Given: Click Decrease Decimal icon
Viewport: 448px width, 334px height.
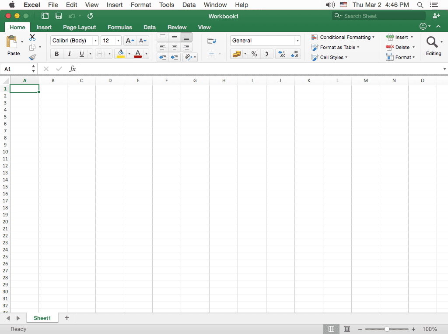Looking at the screenshot, I should click(x=294, y=54).
